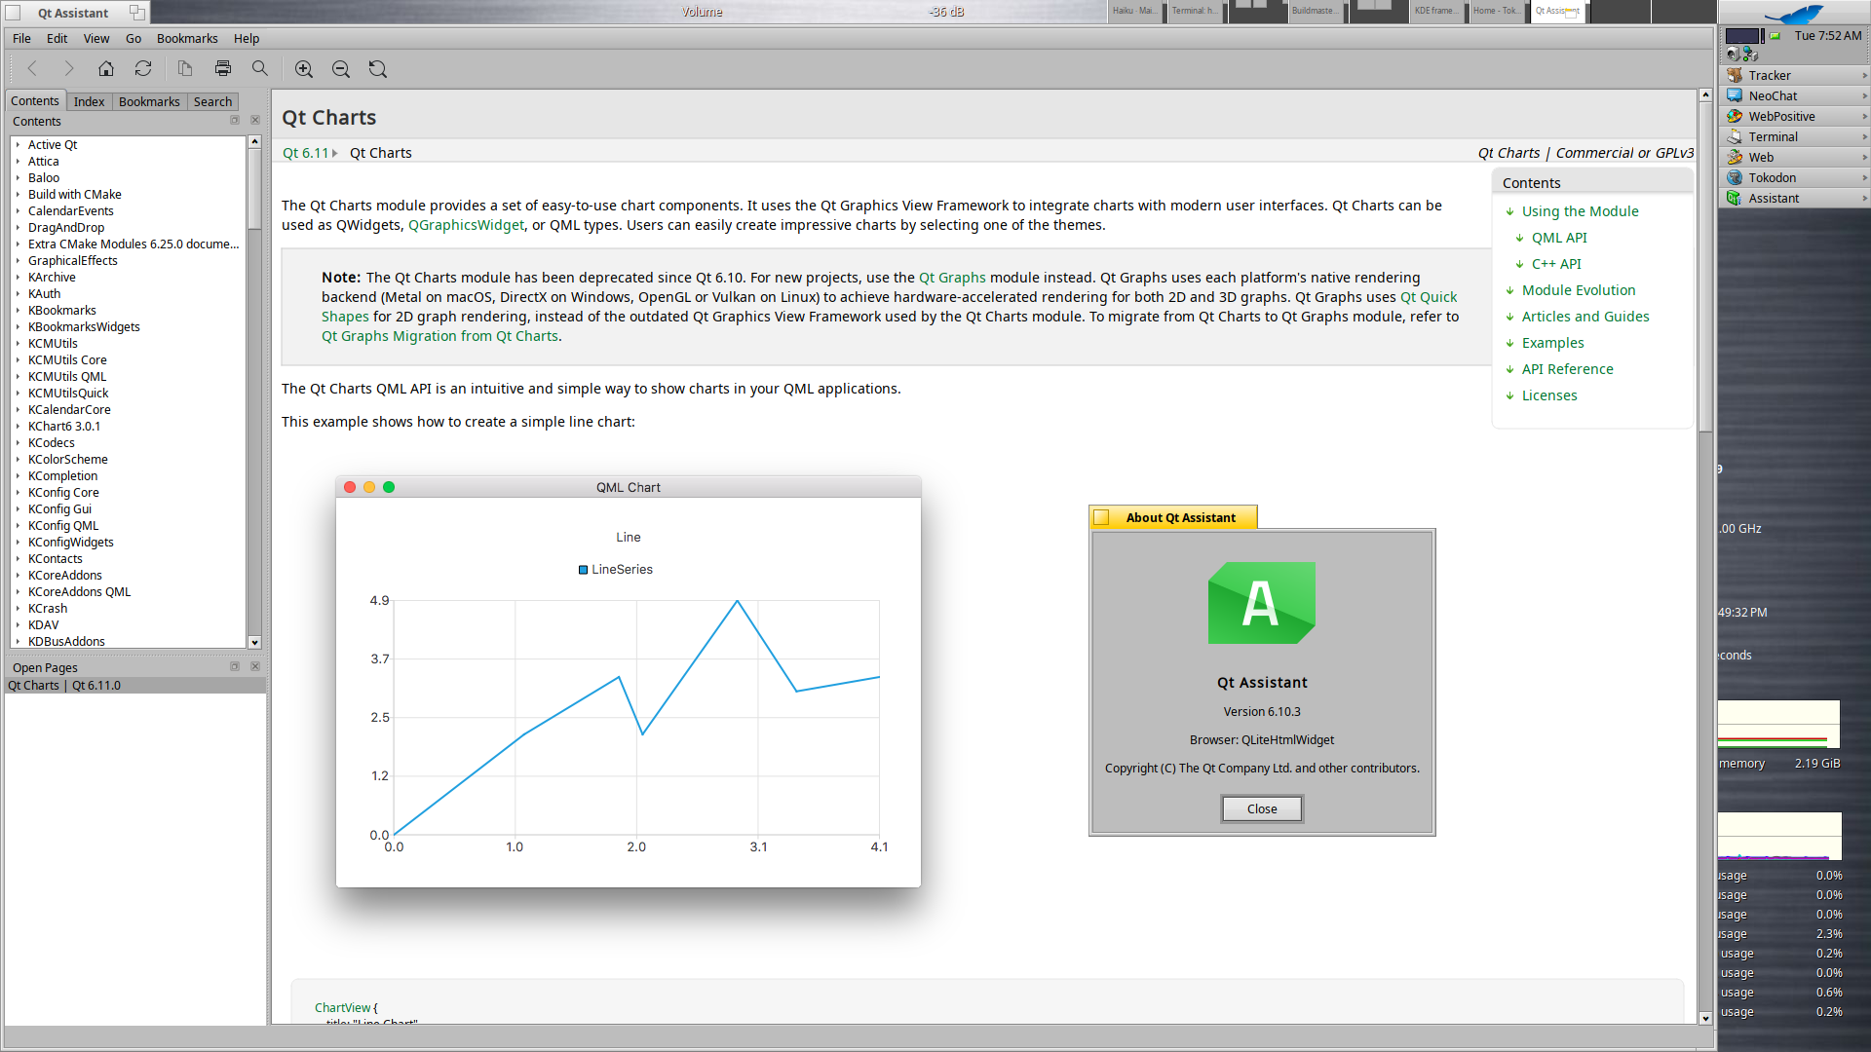This screenshot has width=1871, height=1052.
Task: Click the page scrollbar down arrow
Action: click(x=1705, y=1018)
